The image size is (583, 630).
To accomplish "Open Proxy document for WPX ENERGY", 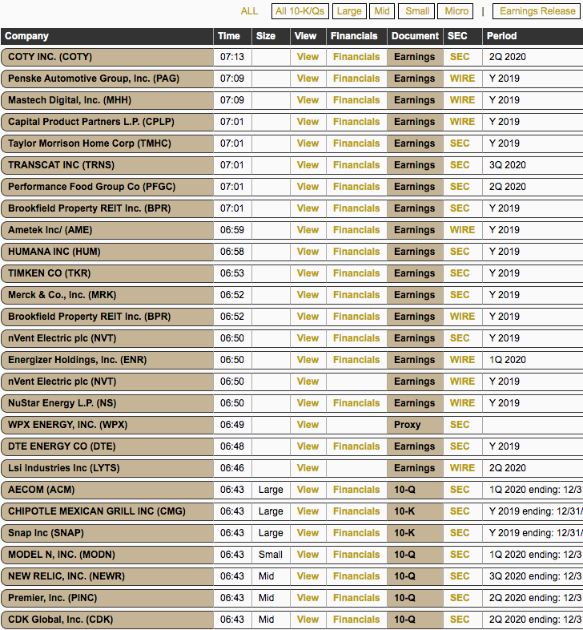I will (415, 425).
